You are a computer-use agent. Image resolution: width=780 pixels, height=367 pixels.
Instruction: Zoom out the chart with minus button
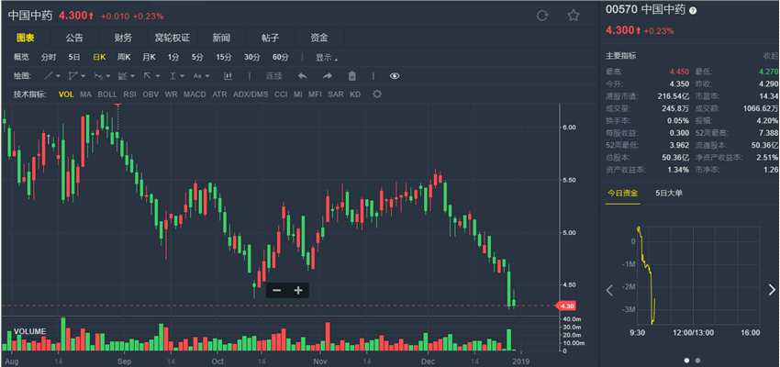tap(277, 291)
